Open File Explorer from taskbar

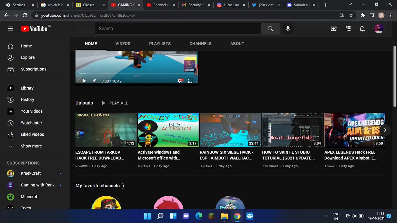224,216
